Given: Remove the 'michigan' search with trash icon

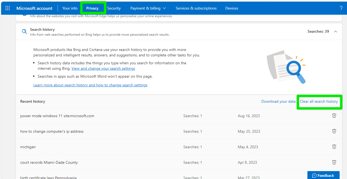Looking at the screenshot, I should pos(334,147).
